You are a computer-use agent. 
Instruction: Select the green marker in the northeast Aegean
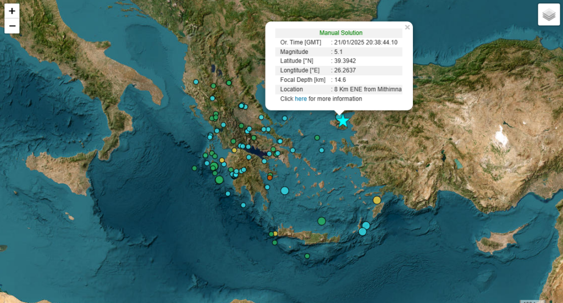[x=317, y=137]
